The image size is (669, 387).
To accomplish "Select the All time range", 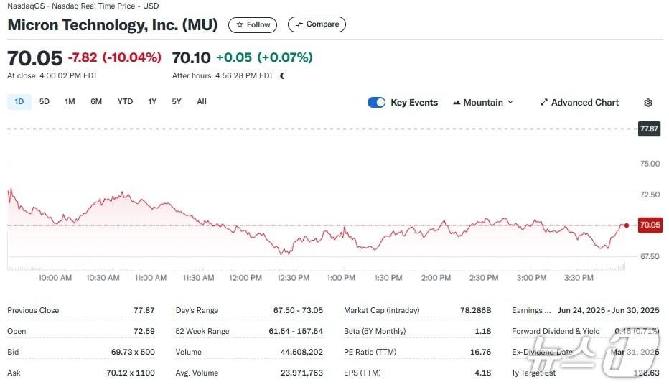I will pyautogui.click(x=202, y=102).
